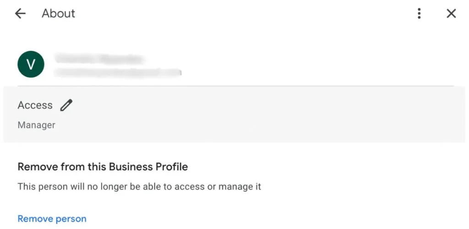Image resolution: width=469 pixels, height=229 pixels.
Task: Click the blurred email address line
Action: pyautogui.click(x=118, y=72)
